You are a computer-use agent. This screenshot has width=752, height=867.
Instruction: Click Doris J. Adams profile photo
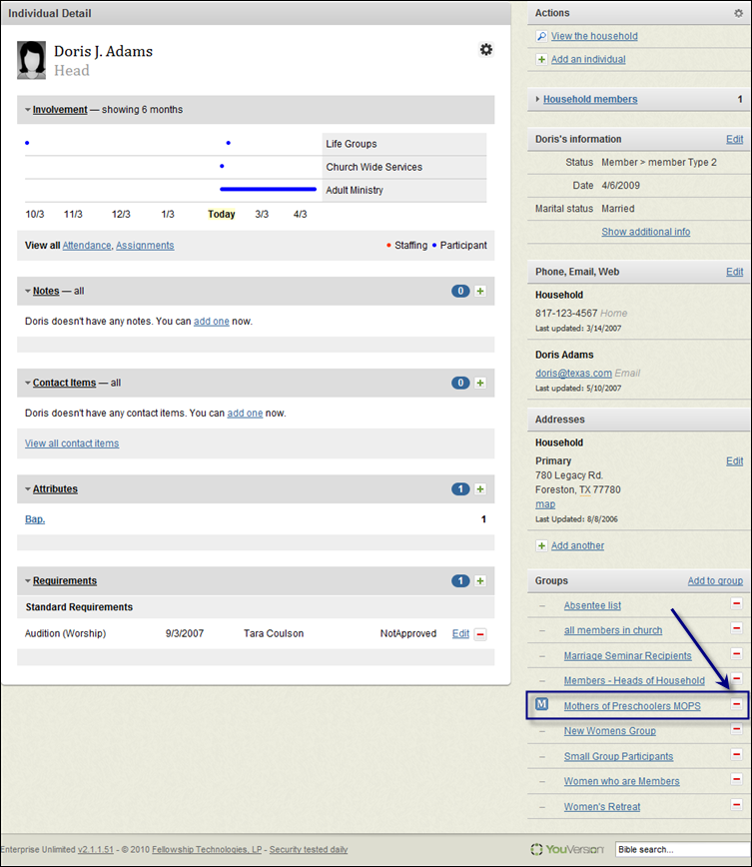tap(32, 60)
